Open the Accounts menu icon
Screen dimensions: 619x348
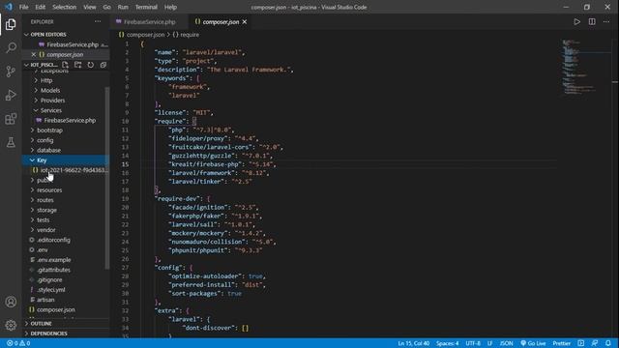[11, 302]
